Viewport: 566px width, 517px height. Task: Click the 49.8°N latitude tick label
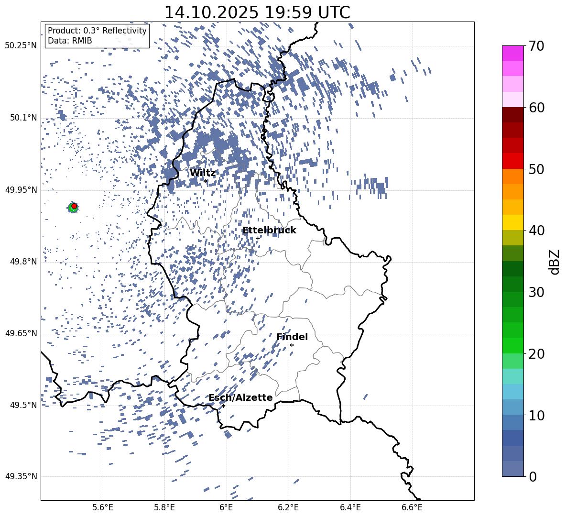coord(23,262)
